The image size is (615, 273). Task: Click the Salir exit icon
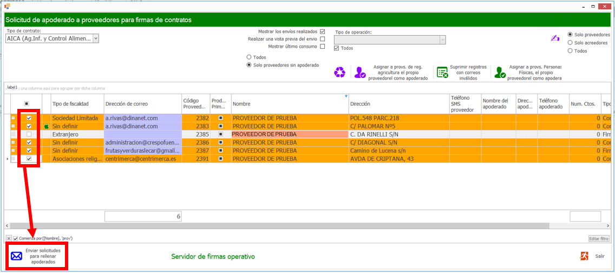tap(584, 256)
